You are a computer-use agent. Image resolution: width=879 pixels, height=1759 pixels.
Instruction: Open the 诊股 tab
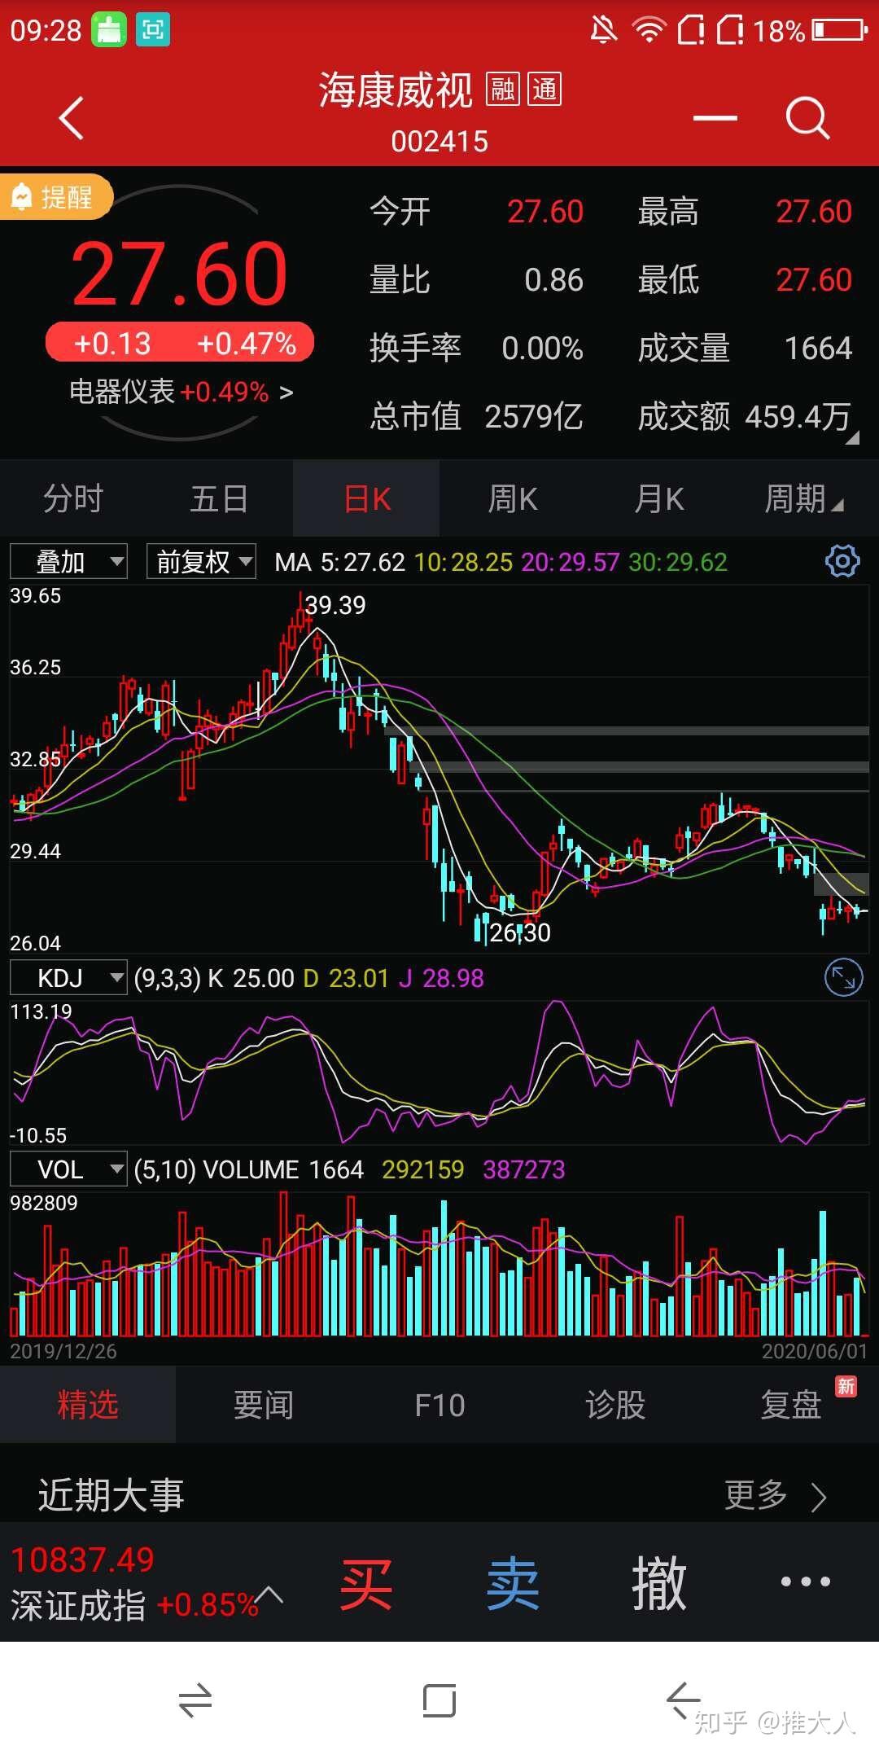click(615, 1406)
